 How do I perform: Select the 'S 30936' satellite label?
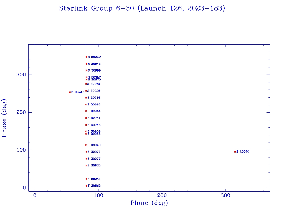94,165
